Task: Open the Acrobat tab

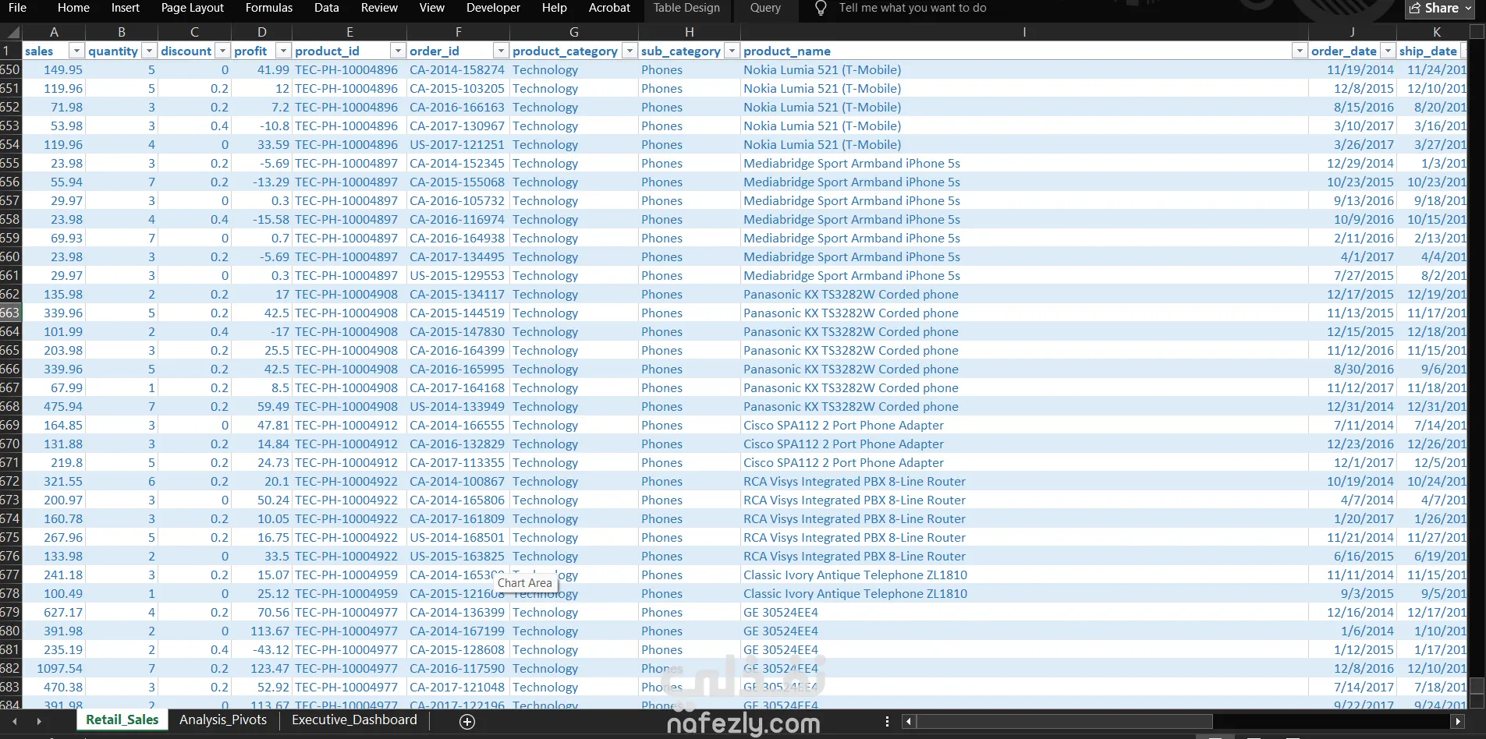Action: (x=609, y=8)
